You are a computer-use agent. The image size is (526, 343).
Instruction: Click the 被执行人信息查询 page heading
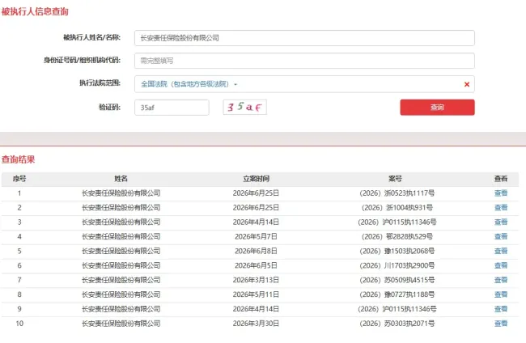(35, 11)
